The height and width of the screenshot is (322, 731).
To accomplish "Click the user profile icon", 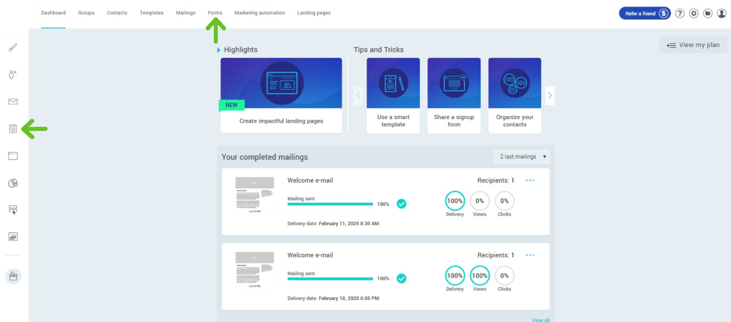I will click(x=722, y=13).
